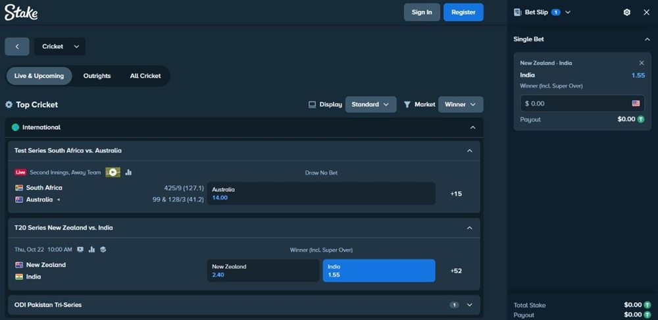Show +52 more markets for T20 match
This screenshot has width=658, height=320.
456,271
